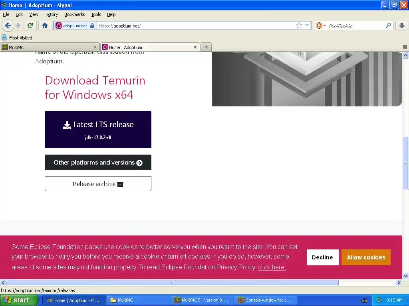Screen dimensions: 409x306
Task: Open the DuckDuckGo search engine selector
Action: (x=321, y=25)
